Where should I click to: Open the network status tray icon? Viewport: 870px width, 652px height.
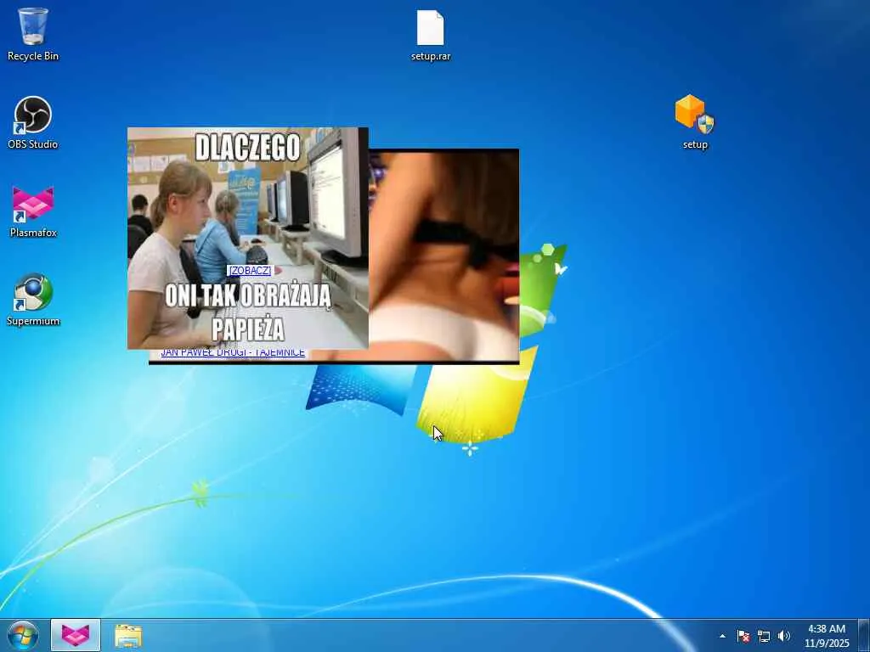click(764, 636)
